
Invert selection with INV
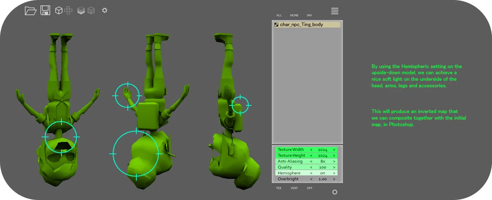click(x=309, y=15)
